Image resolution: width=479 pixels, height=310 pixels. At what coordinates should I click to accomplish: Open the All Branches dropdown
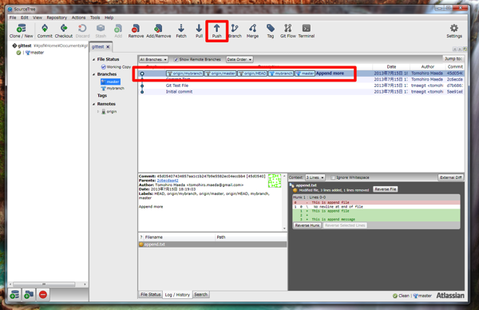(153, 59)
